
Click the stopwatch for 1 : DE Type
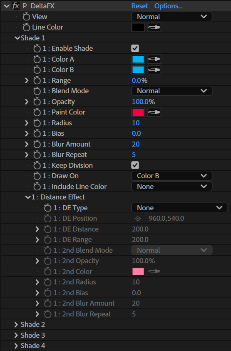[48, 208]
